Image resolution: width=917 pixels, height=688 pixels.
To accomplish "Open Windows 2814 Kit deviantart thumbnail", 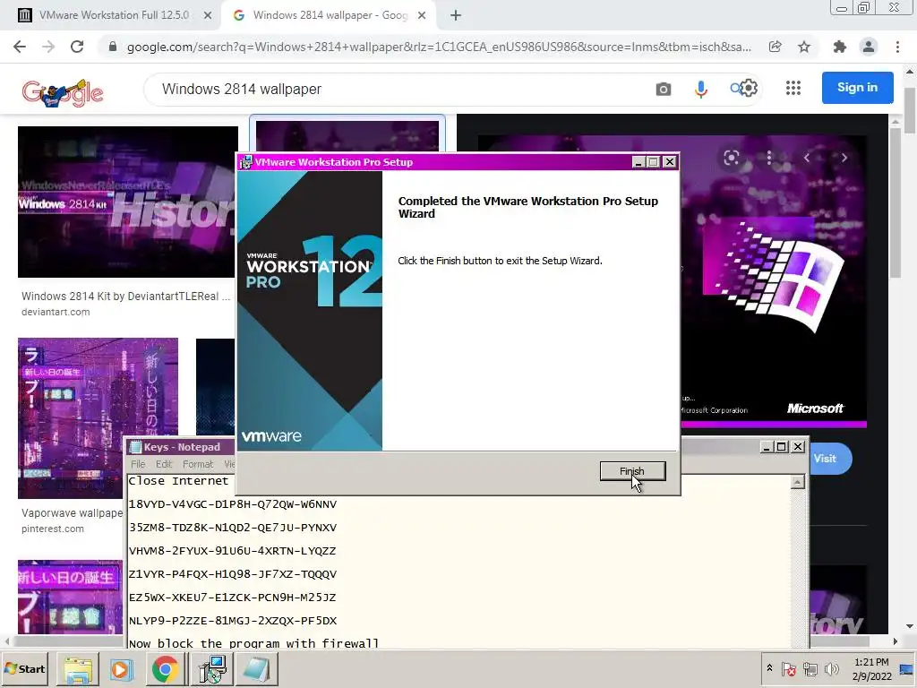I will click(x=127, y=202).
